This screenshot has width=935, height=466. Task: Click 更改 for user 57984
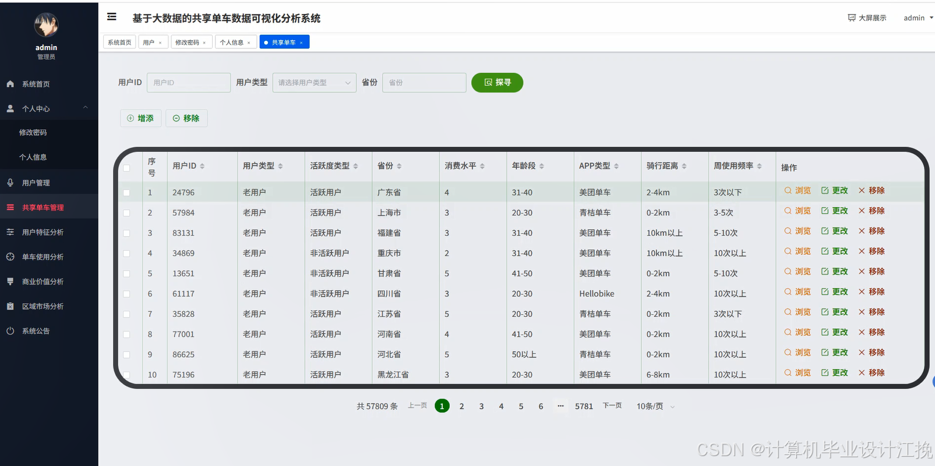[835, 211]
